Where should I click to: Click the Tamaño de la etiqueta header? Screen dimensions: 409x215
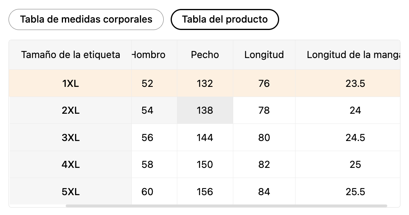coord(70,55)
